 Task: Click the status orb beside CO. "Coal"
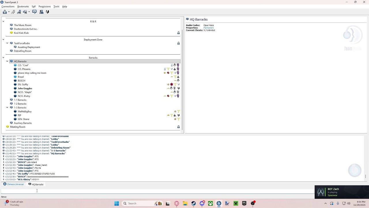[x=15, y=65]
